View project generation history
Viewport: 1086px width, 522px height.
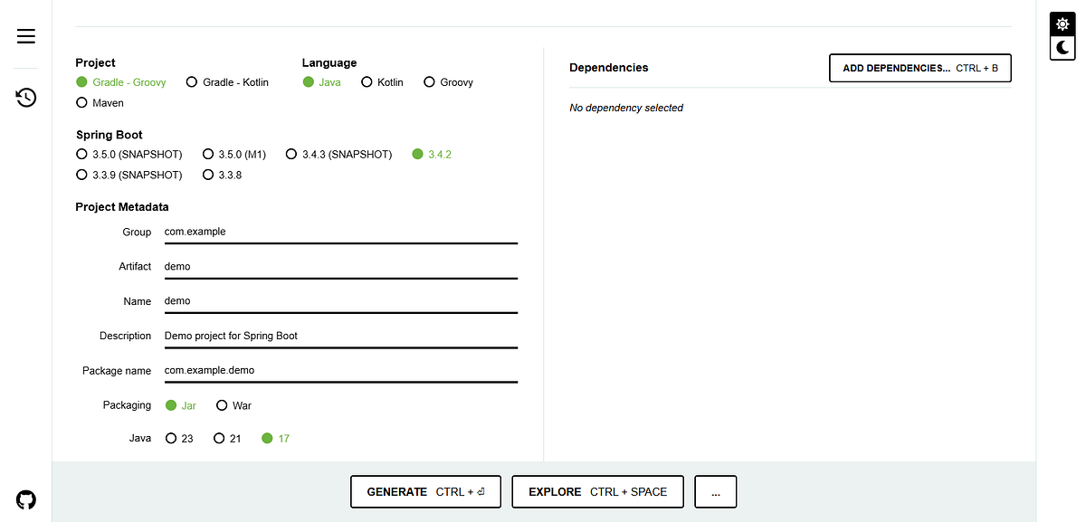coord(25,97)
